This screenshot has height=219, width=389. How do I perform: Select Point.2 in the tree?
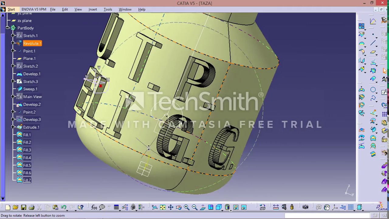(x=29, y=112)
